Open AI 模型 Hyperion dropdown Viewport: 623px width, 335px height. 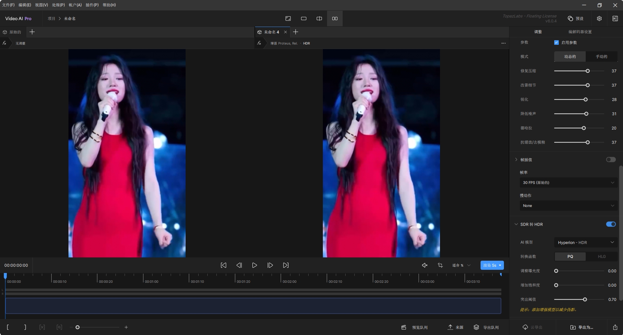586,242
